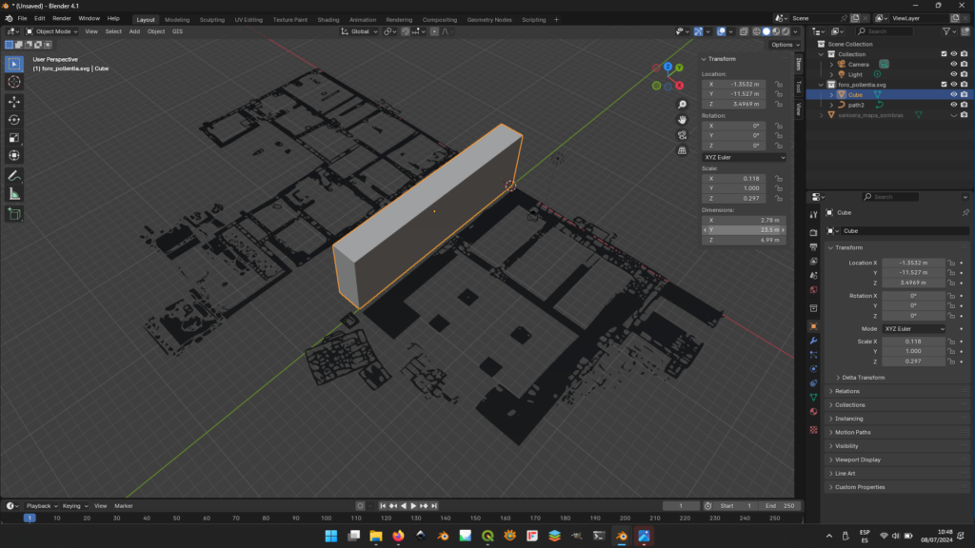Image resolution: width=975 pixels, height=548 pixels.
Task: Open the Render menu
Action: pos(62,18)
